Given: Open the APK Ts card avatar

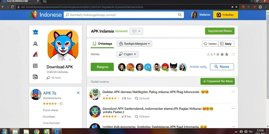Looking at the screenshot, I should coord(36,94).
